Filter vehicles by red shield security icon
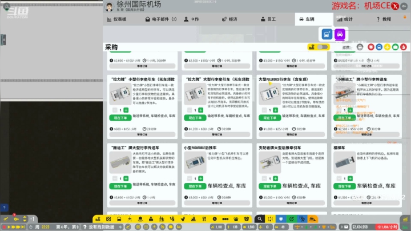This screenshot has width=411, height=231. click(x=370, y=47)
